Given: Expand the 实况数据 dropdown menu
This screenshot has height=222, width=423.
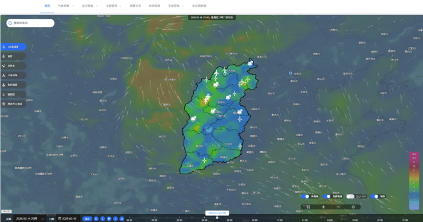Looking at the screenshot, I should (x=90, y=6).
